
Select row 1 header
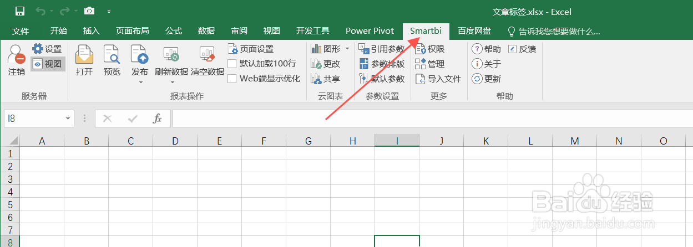(10, 153)
